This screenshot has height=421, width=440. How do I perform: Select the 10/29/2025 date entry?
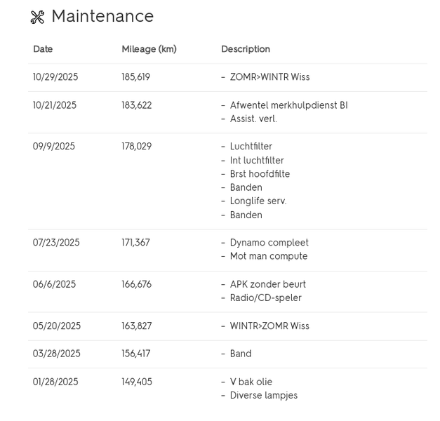tap(55, 77)
